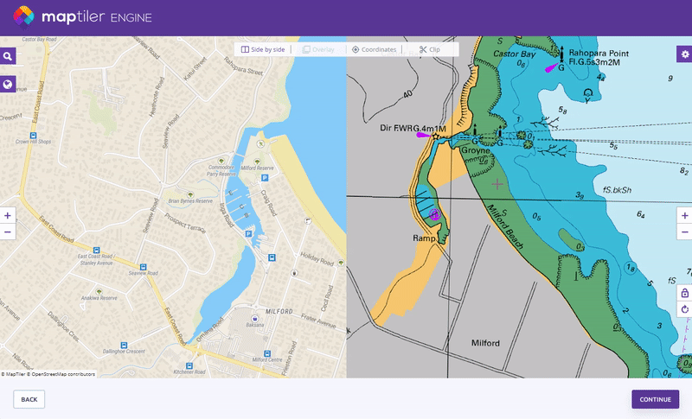Viewport: 692px width, 419px height.
Task: Switch to Side by side view
Action: pyautogui.click(x=263, y=49)
